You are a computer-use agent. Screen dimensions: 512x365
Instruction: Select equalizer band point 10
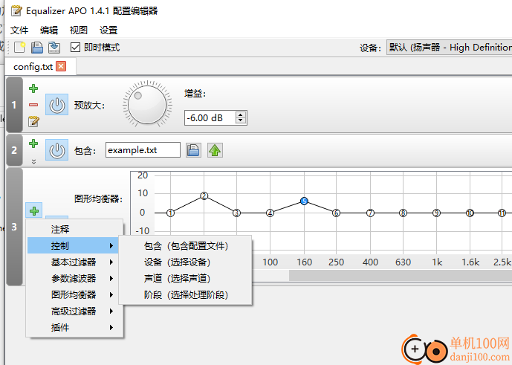pyautogui.click(x=470, y=213)
